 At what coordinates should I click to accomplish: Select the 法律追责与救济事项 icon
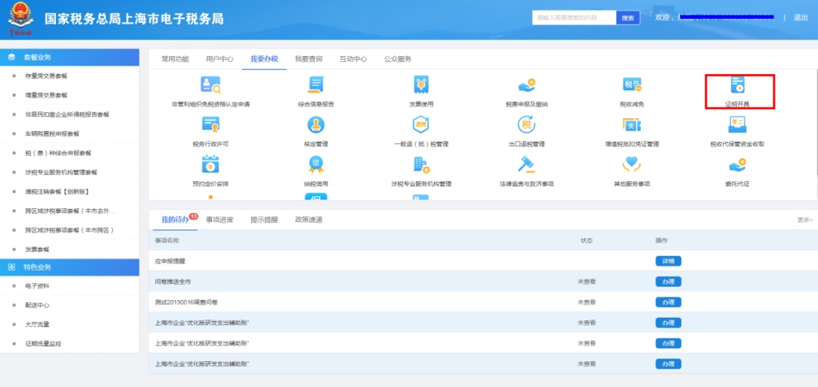click(x=526, y=164)
